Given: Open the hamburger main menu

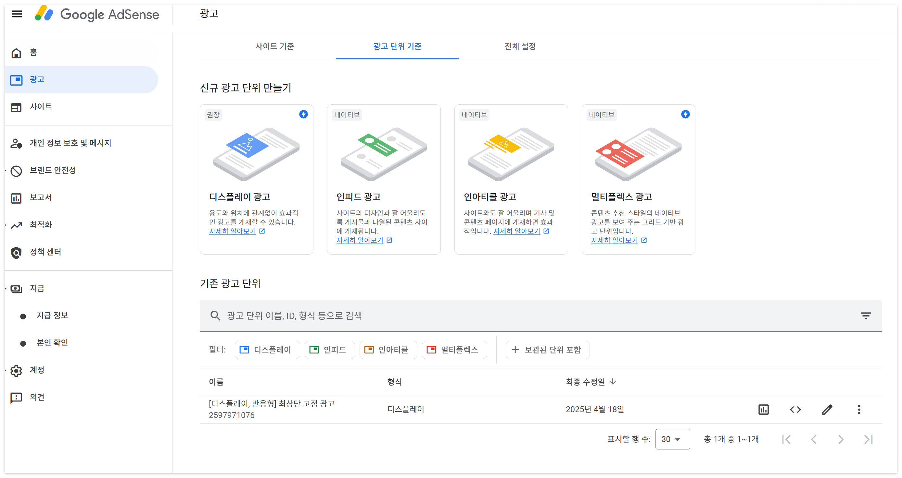Looking at the screenshot, I should pyautogui.click(x=17, y=14).
